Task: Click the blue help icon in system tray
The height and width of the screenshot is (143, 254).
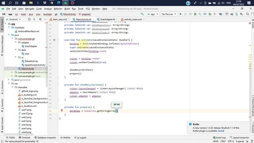Action: (188, 3)
